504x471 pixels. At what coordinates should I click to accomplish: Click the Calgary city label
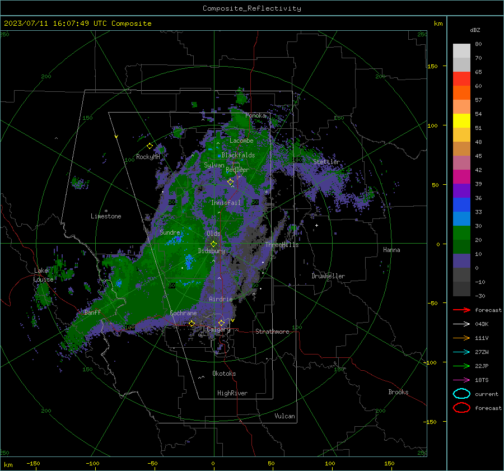(x=218, y=329)
